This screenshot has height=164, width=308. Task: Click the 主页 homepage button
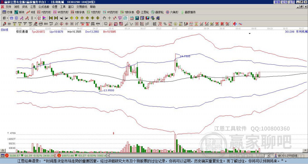pyautogui.click(x=292, y=2)
